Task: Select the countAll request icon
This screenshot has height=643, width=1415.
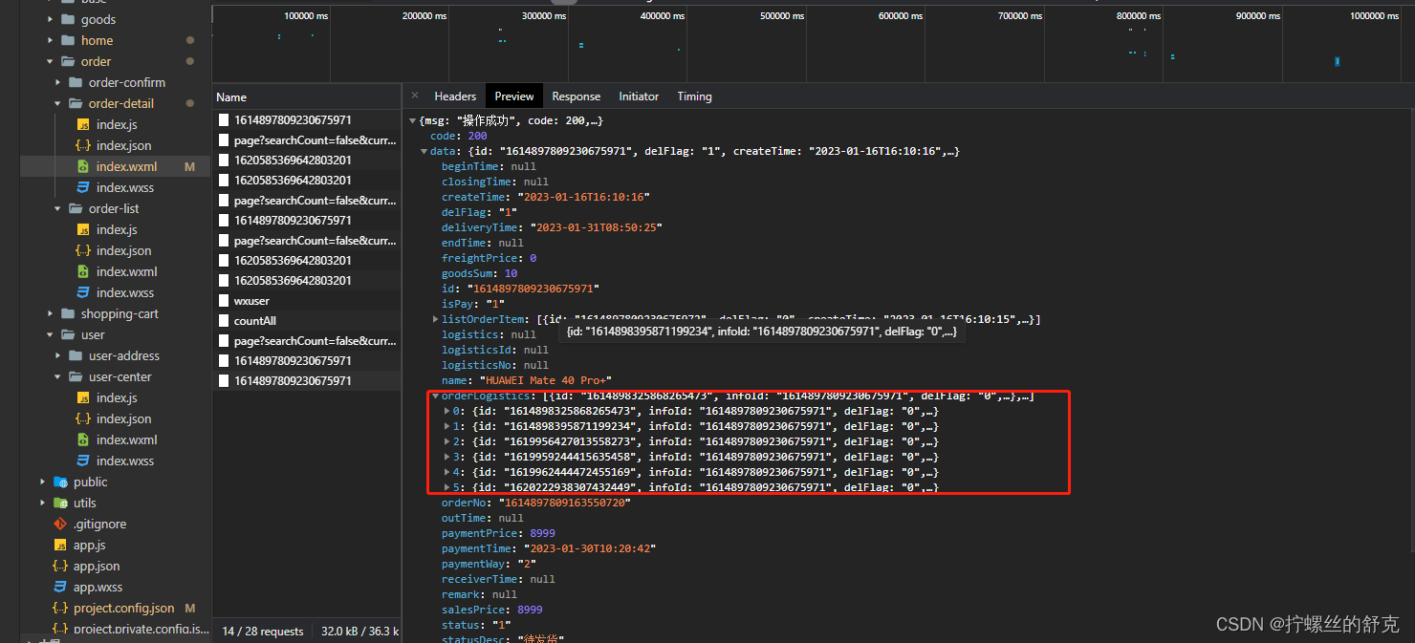Action: pyautogui.click(x=224, y=321)
